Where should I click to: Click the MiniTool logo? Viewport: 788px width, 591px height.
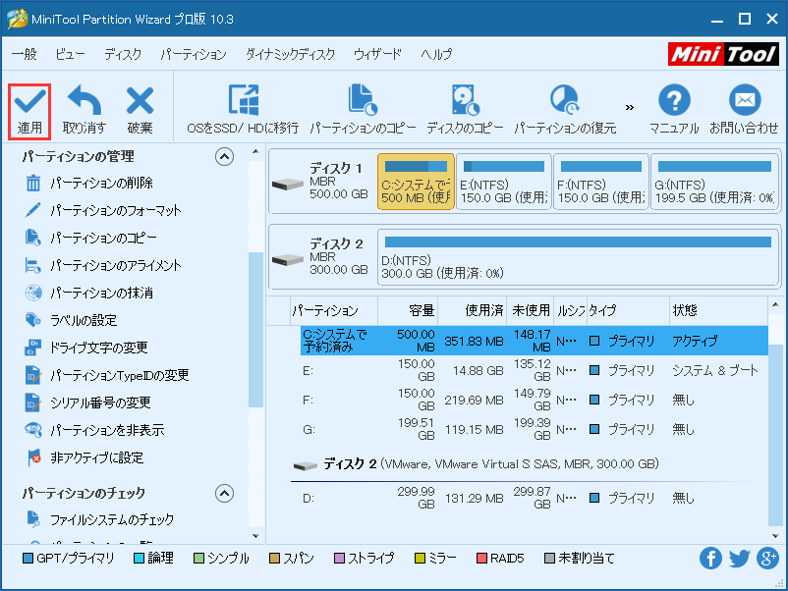coord(723,54)
